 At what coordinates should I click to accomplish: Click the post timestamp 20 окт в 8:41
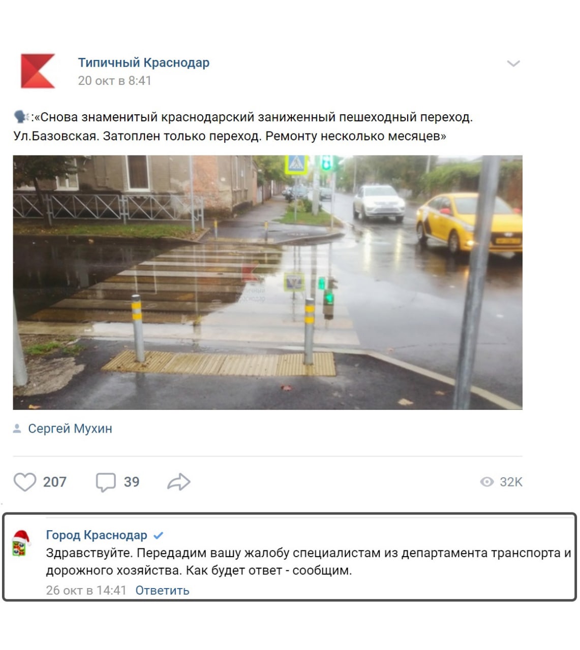point(114,81)
